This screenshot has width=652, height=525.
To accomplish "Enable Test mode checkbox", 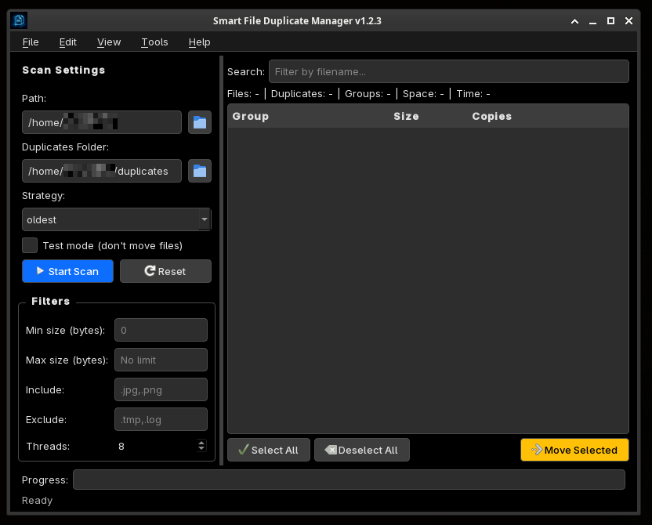I will point(30,245).
